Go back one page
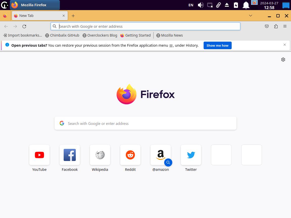The width and height of the screenshot is (291, 218). pos(6,26)
